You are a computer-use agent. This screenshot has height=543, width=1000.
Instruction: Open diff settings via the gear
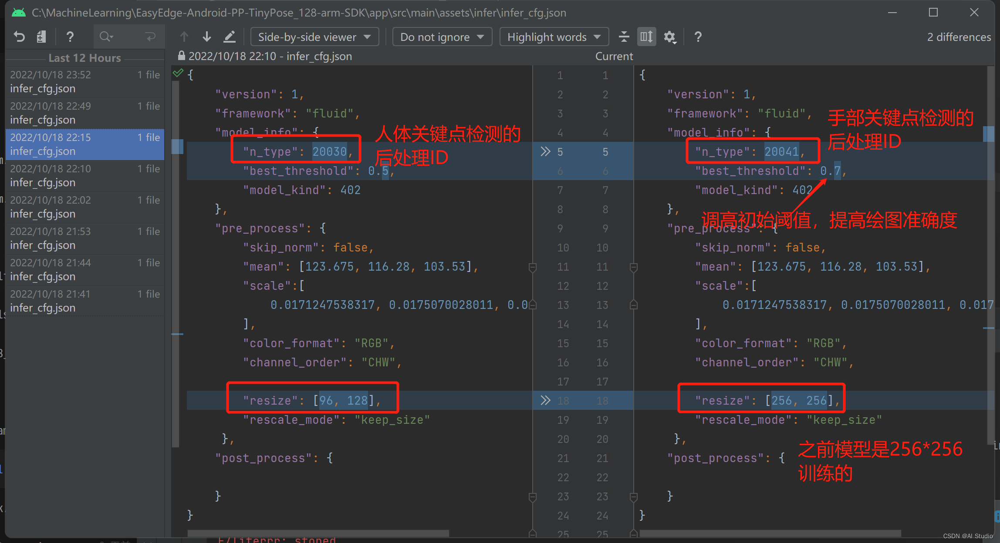(670, 37)
